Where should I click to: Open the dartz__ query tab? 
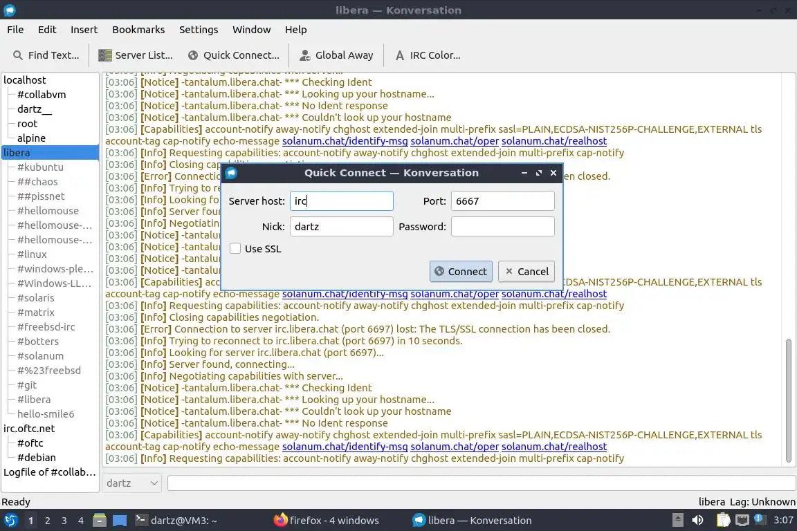coord(35,109)
